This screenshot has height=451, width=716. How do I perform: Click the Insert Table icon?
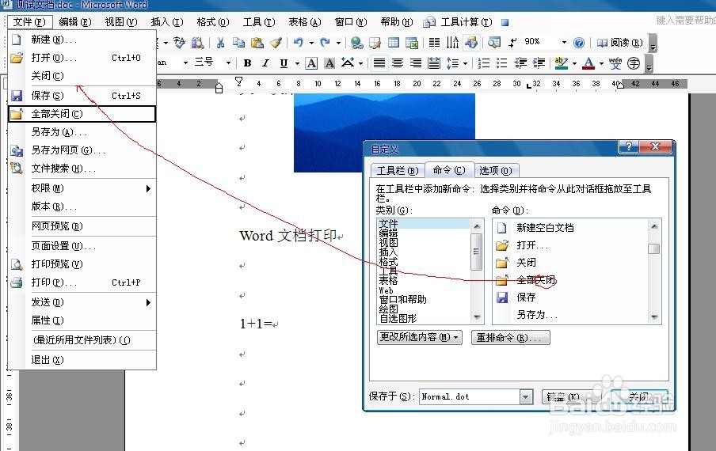click(x=393, y=43)
